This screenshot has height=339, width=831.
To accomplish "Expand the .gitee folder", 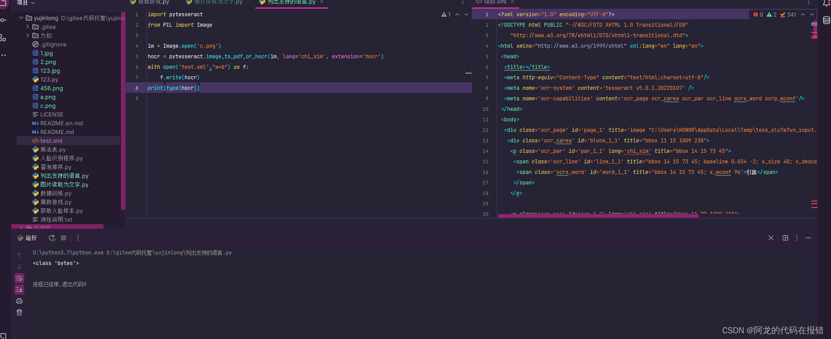I will (x=28, y=27).
